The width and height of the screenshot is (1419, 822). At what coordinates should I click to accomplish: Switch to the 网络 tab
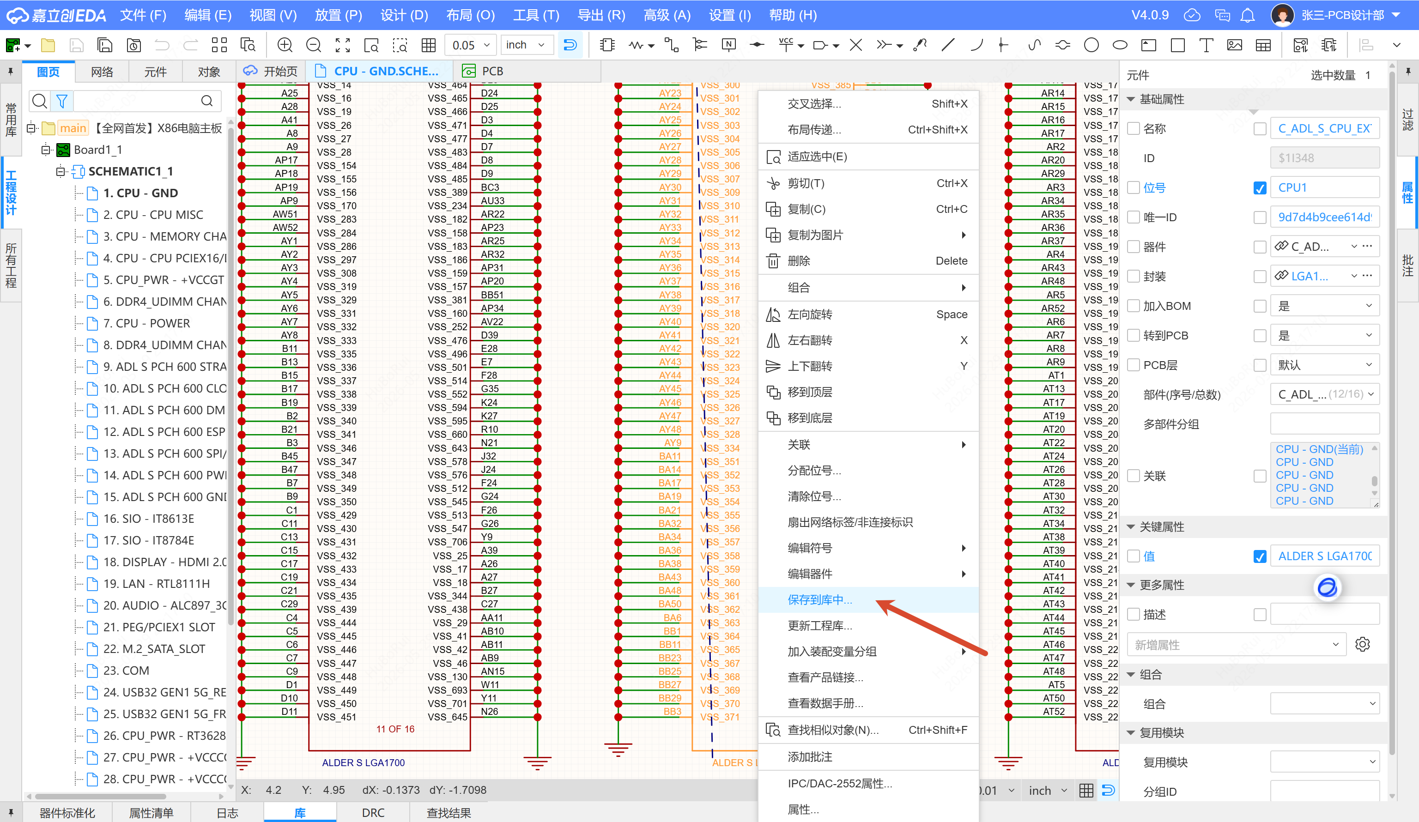click(101, 72)
